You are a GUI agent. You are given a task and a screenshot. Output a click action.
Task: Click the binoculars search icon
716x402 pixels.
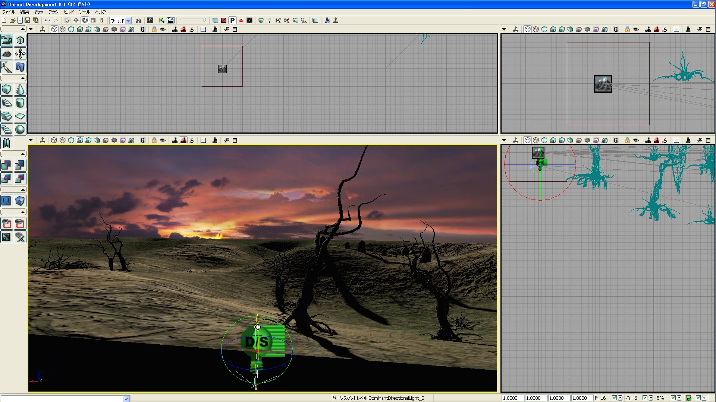click(x=138, y=20)
